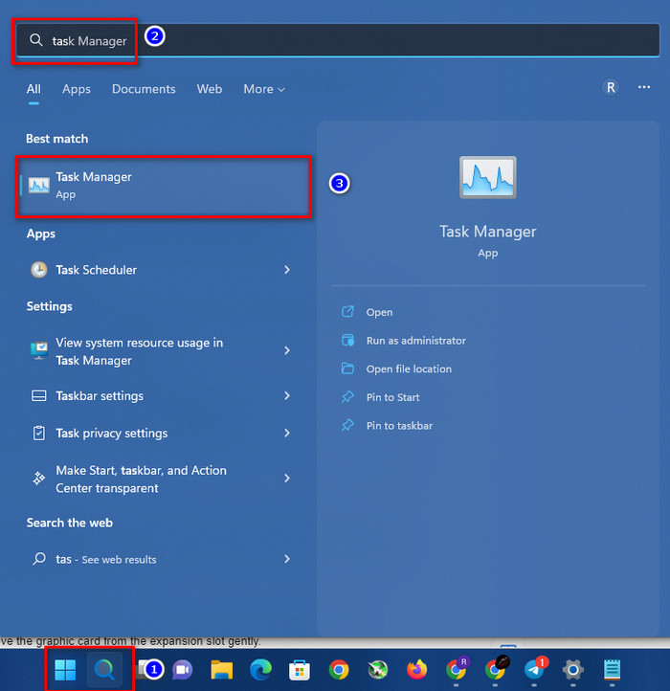The image size is (670, 691).
Task: Open the Chat (Teams) camera icon on taskbar
Action: click(x=183, y=670)
